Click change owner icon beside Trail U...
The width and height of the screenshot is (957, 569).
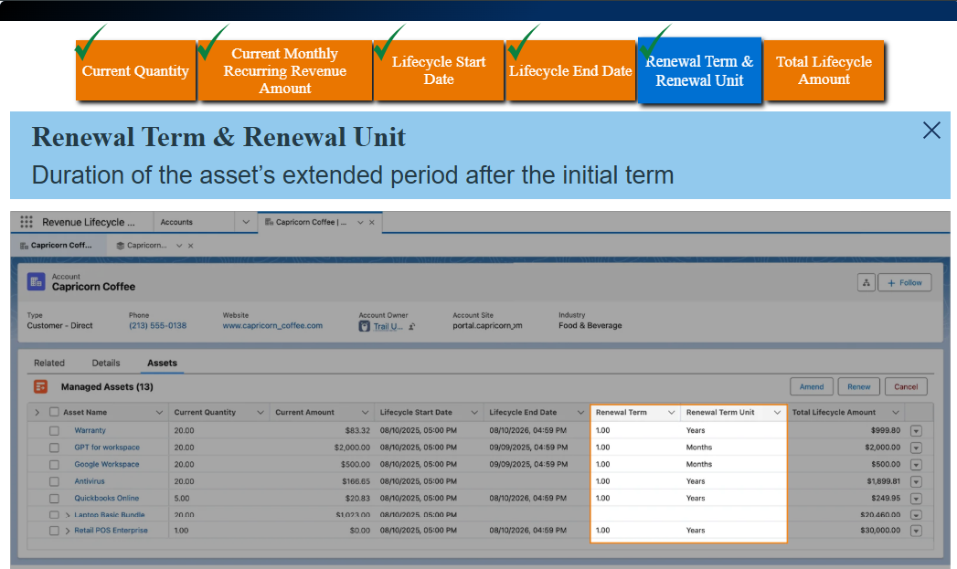(412, 326)
